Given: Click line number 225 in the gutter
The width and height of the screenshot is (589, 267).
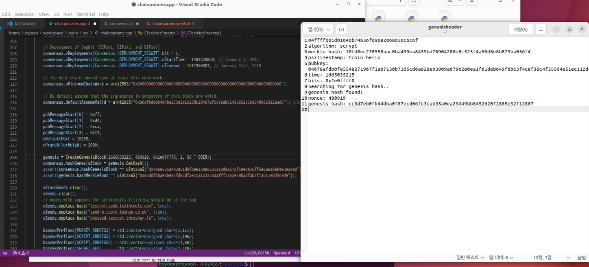Looking at the screenshot, I should pos(13,157).
